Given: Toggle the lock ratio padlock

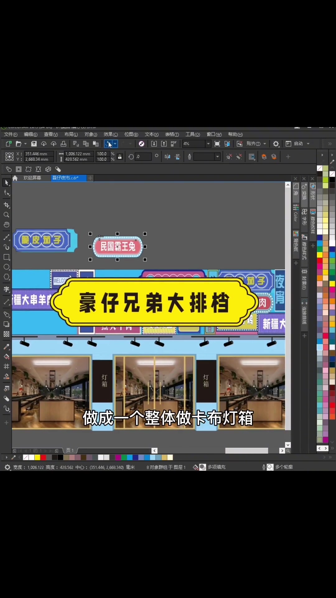Looking at the screenshot, I should (x=120, y=157).
